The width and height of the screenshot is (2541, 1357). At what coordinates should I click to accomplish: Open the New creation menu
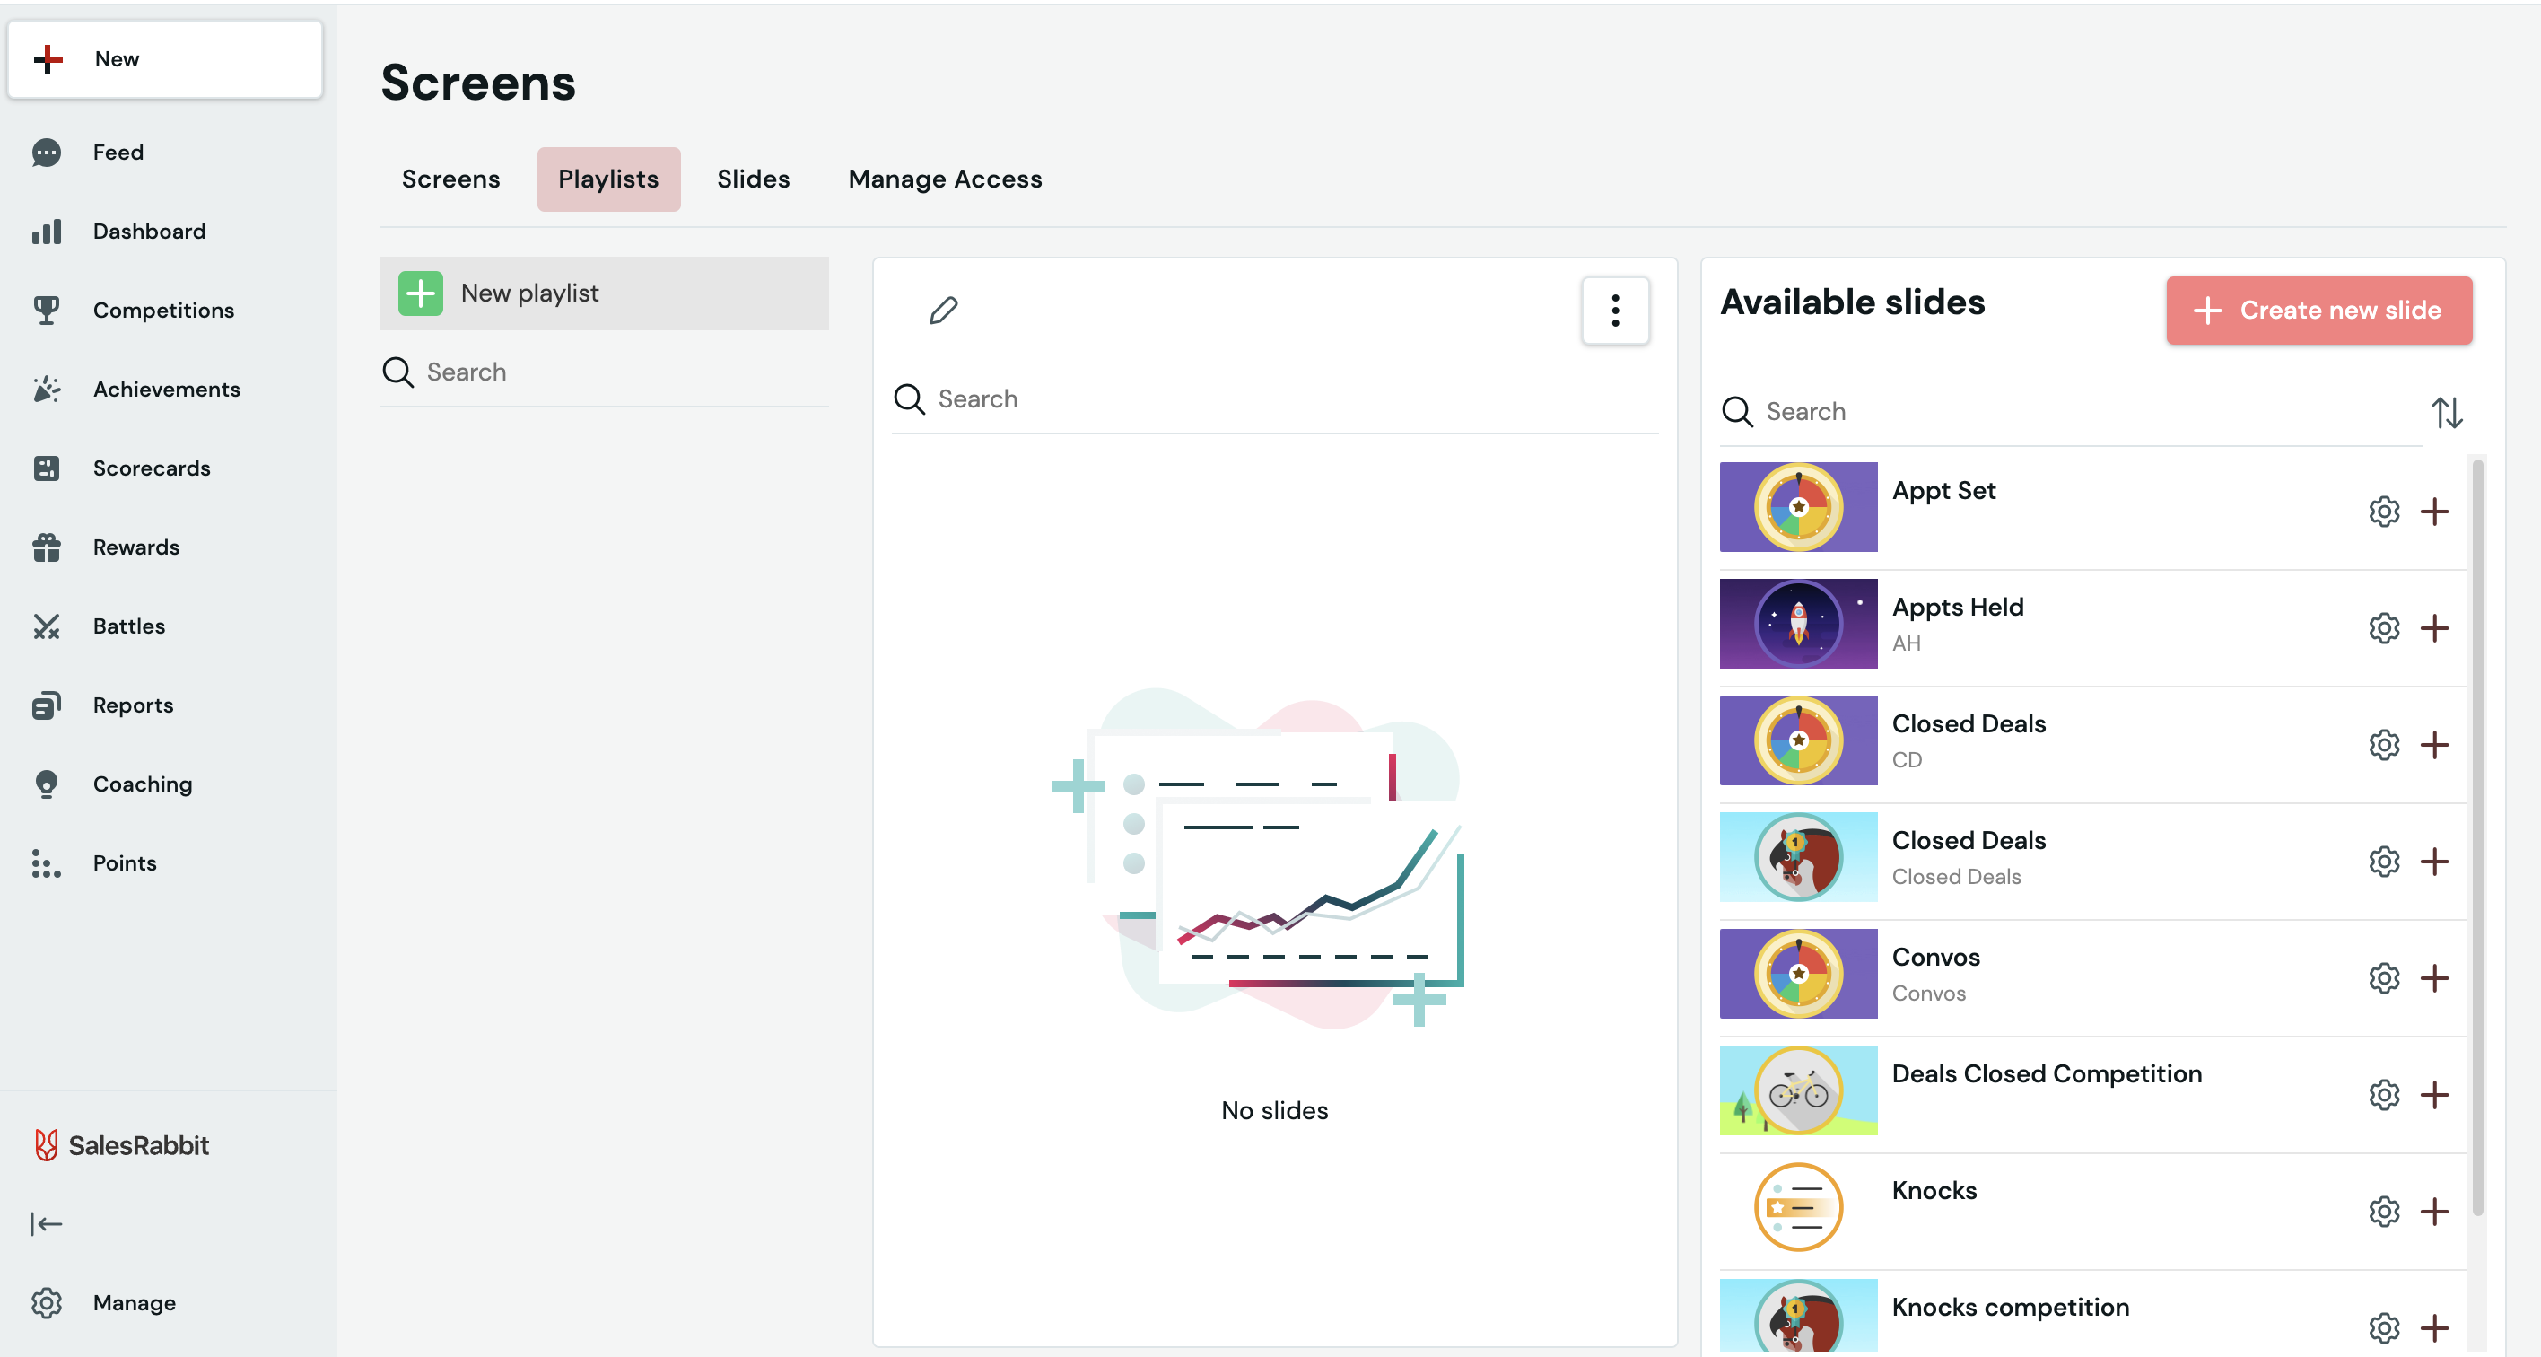(165, 59)
